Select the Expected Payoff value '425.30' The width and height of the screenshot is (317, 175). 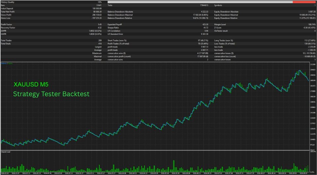pyautogui.click(x=206, y=24)
